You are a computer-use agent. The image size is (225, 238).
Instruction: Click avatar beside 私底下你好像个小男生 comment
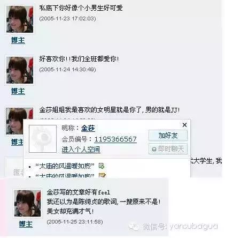point(20,19)
